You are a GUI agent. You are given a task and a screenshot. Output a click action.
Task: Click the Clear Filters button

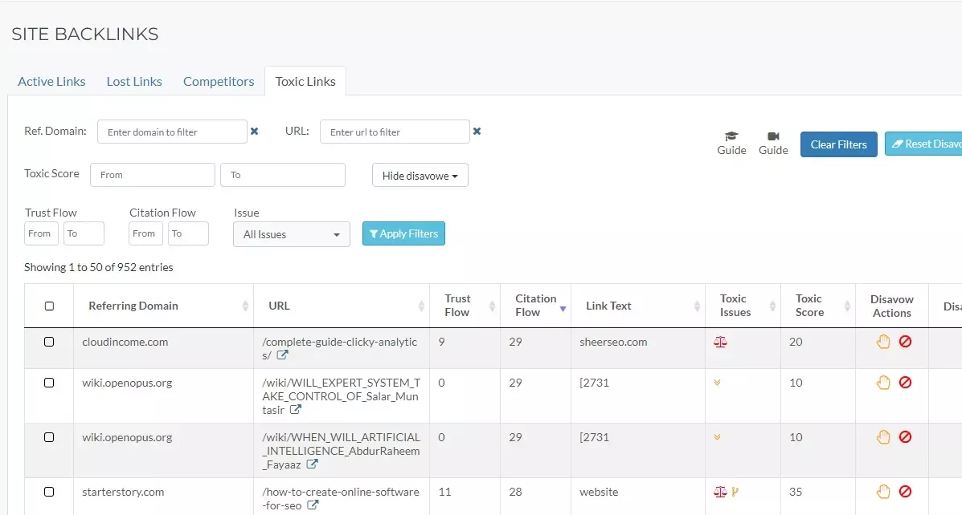(838, 144)
